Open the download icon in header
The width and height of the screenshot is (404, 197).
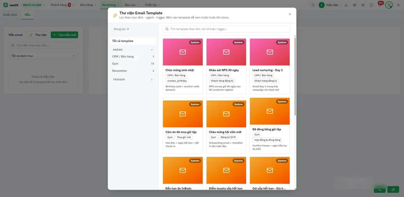click(x=346, y=5)
